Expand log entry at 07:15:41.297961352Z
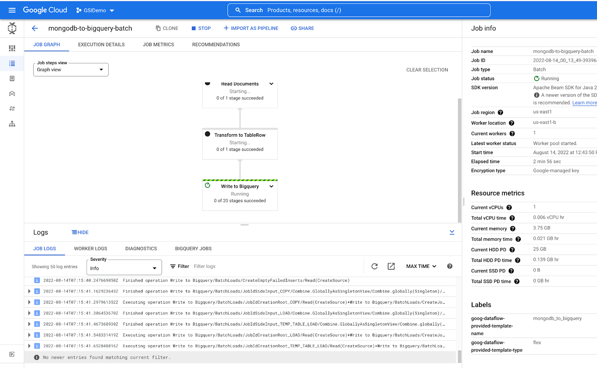Viewport: 597px width, 368px height. 29,302
